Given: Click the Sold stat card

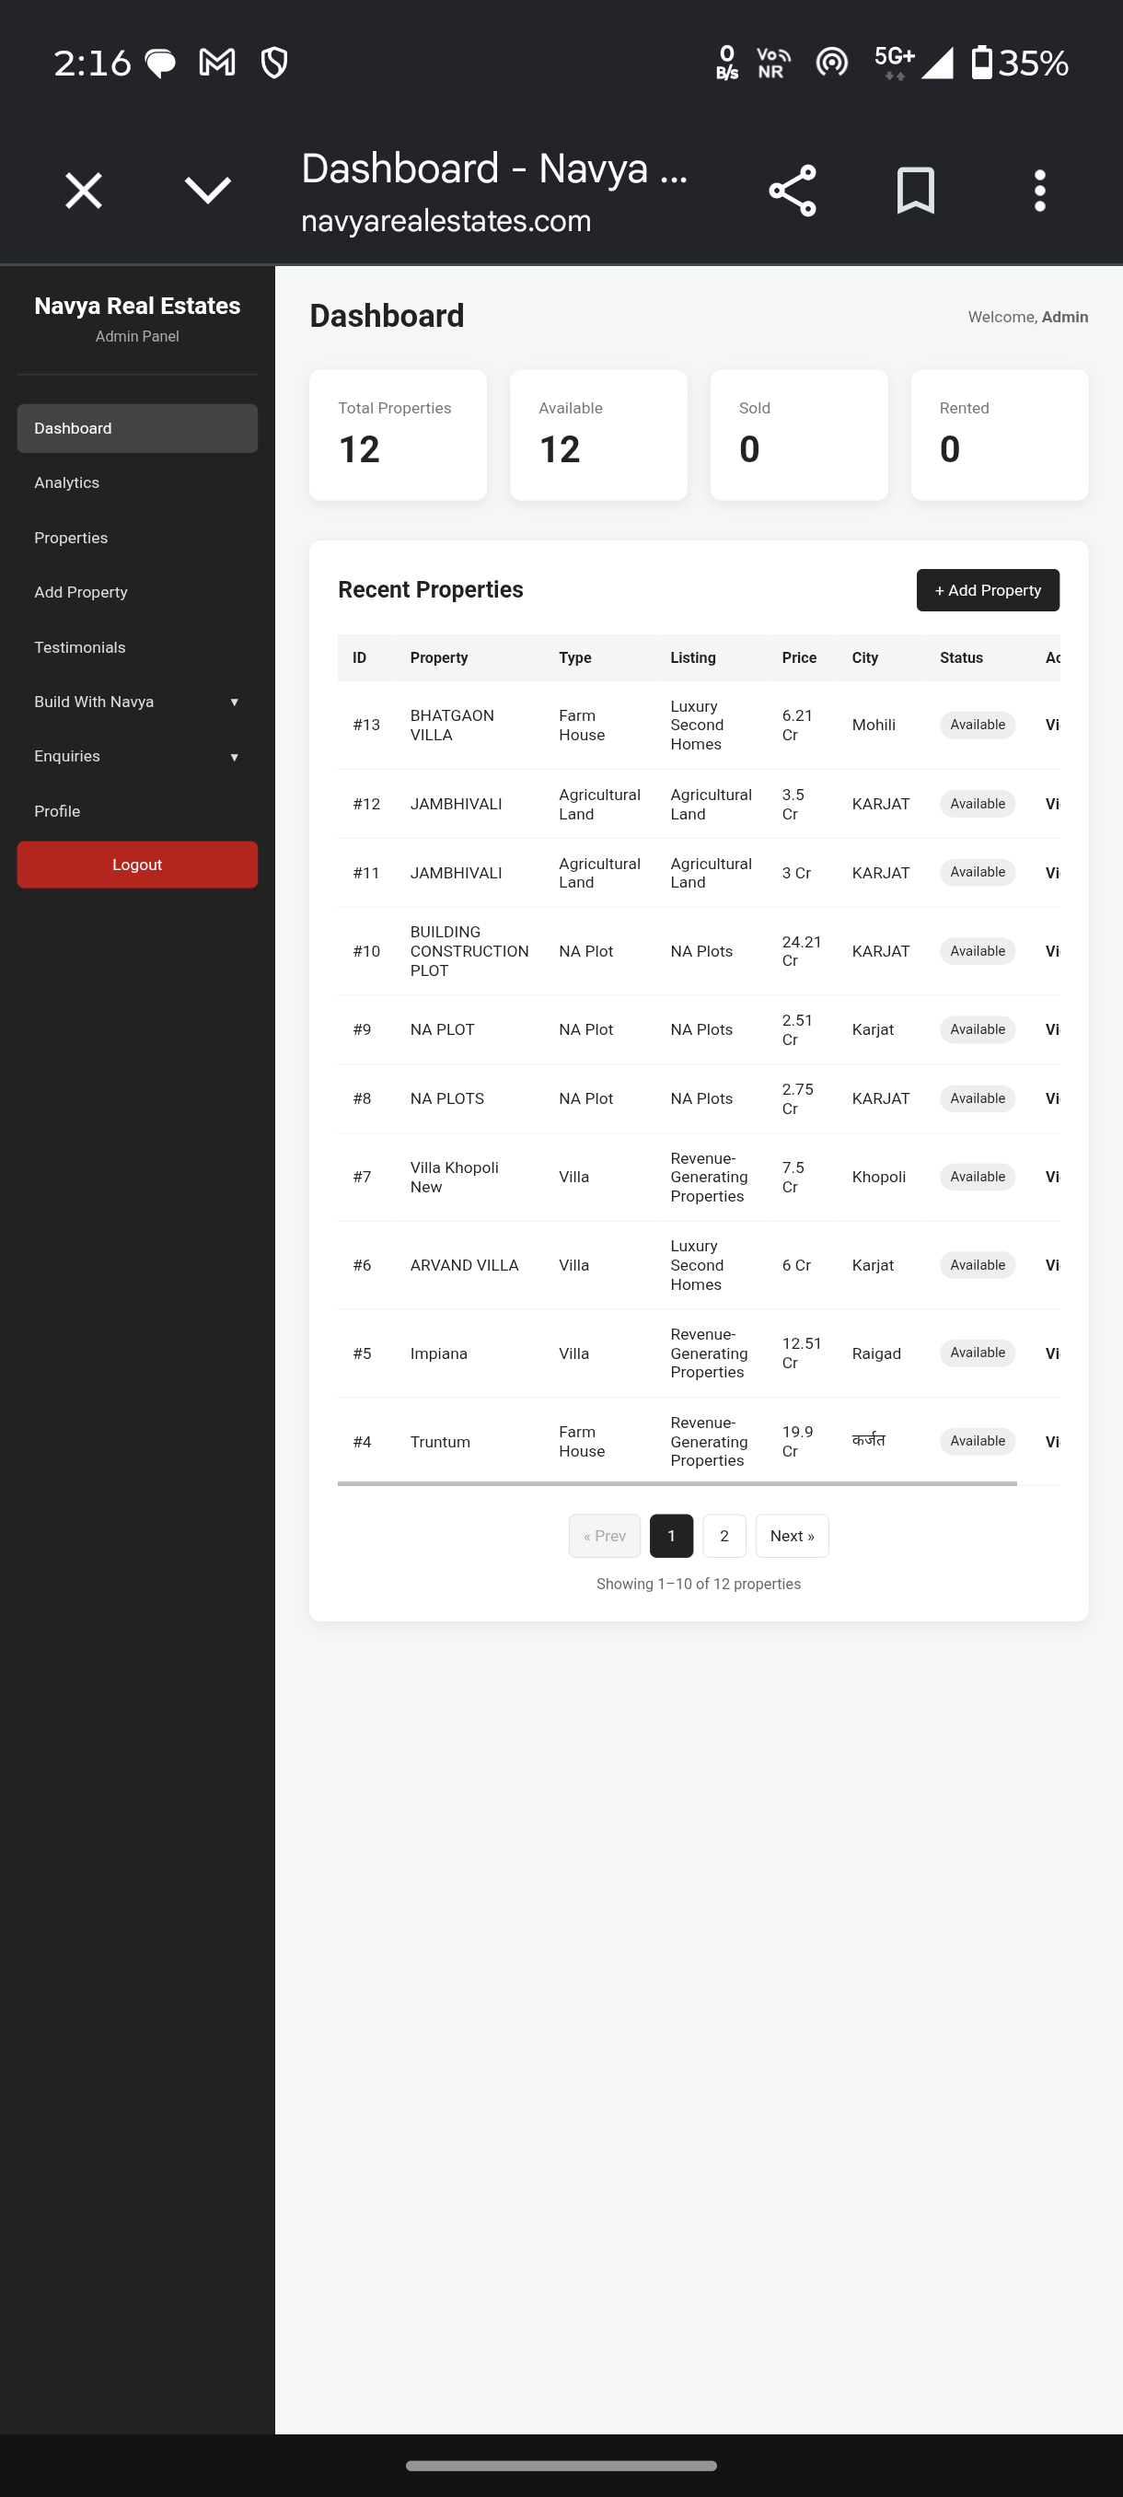Looking at the screenshot, I should [799, 436].
